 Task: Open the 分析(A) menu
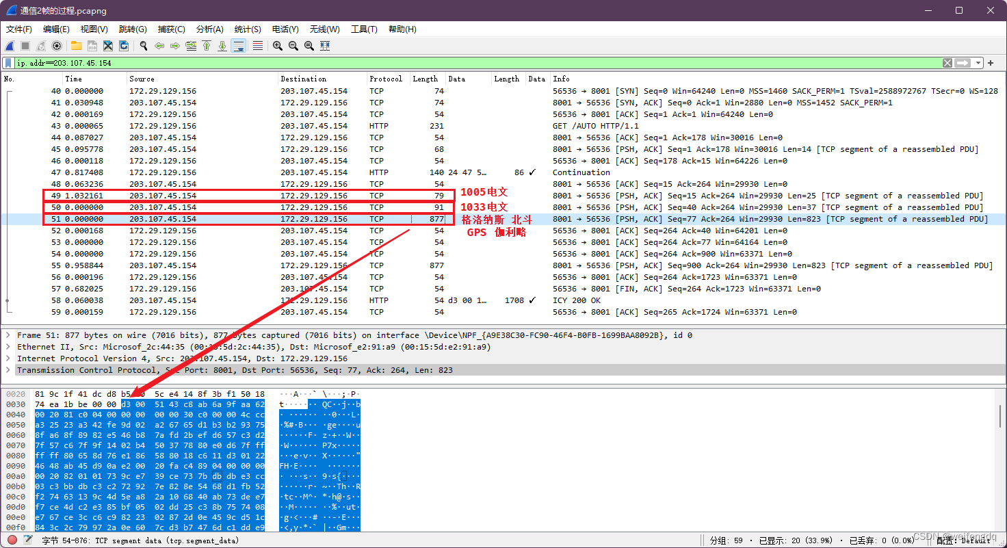(209, 29)
